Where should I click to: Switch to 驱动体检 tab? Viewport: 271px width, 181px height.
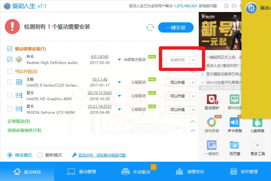(x=27, y=172)
